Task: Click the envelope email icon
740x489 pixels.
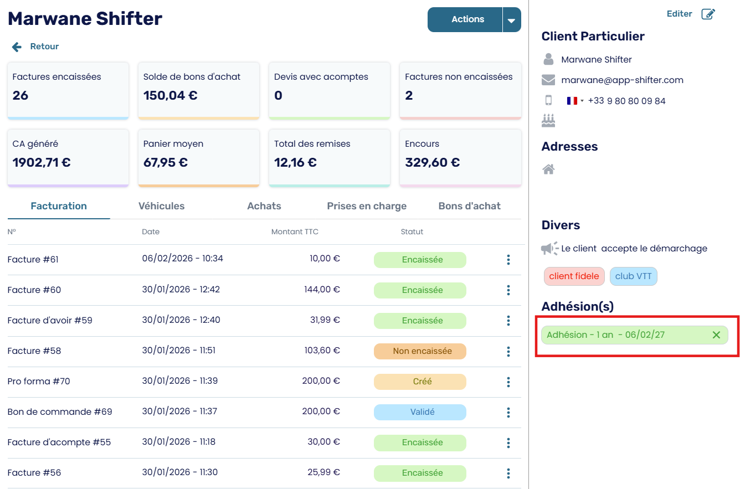Action: tap(548, 80)
